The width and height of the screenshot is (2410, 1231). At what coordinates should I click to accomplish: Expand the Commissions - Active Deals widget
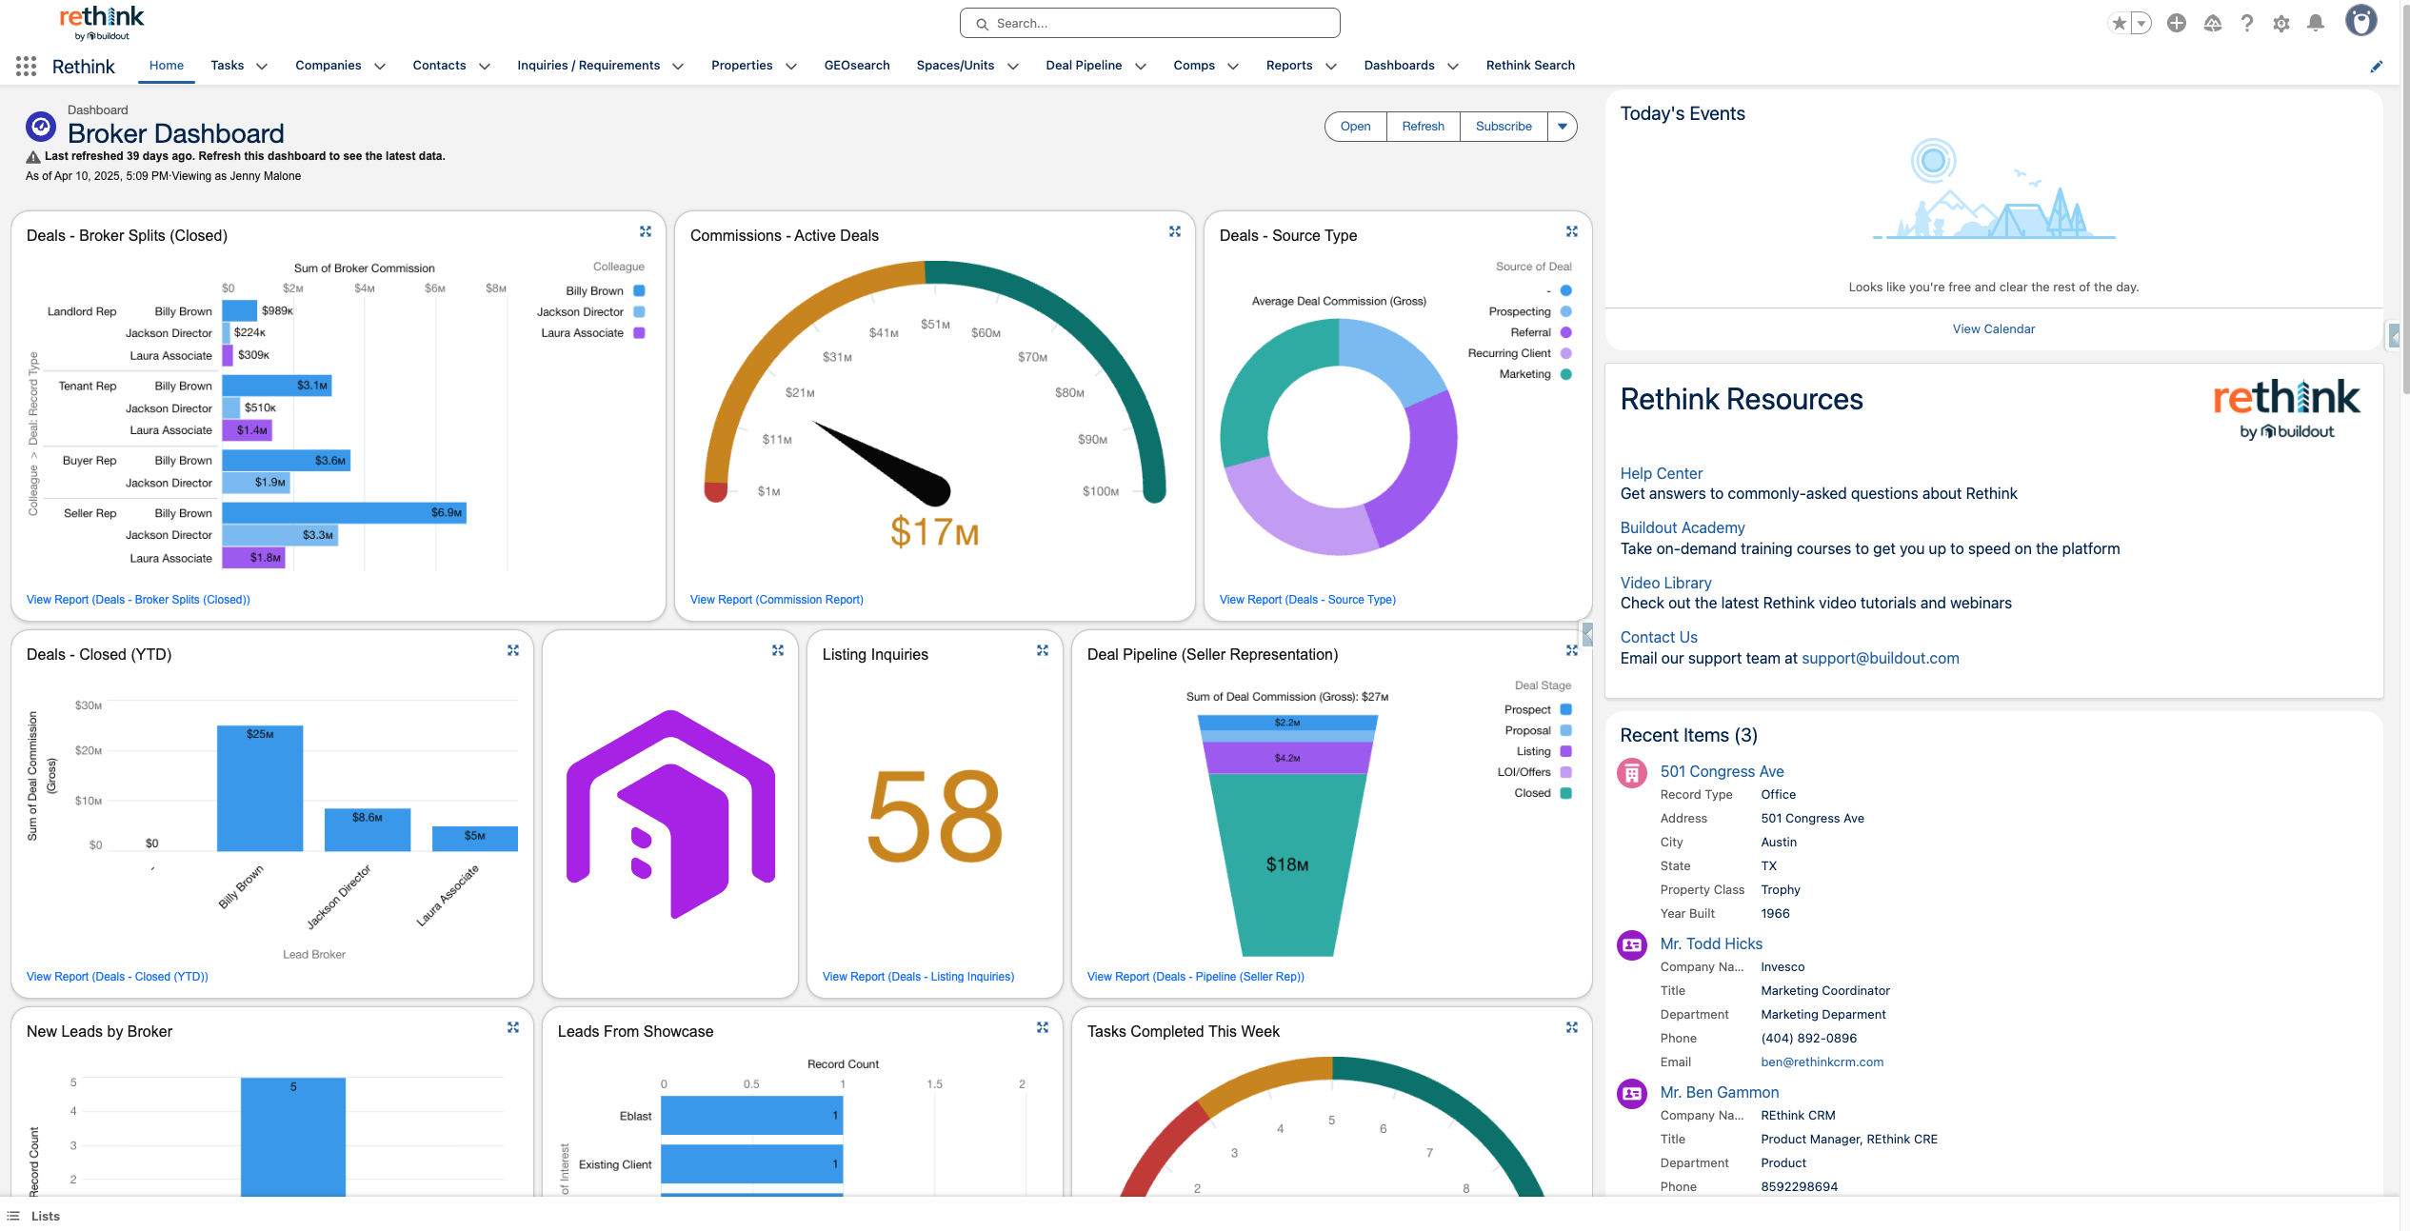1175,231
